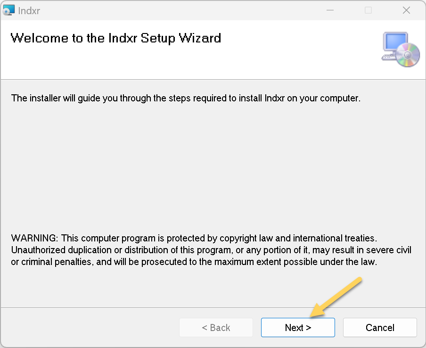Click the 'Indxr' title bar text

pyautogui.click(x=29, y=10)
